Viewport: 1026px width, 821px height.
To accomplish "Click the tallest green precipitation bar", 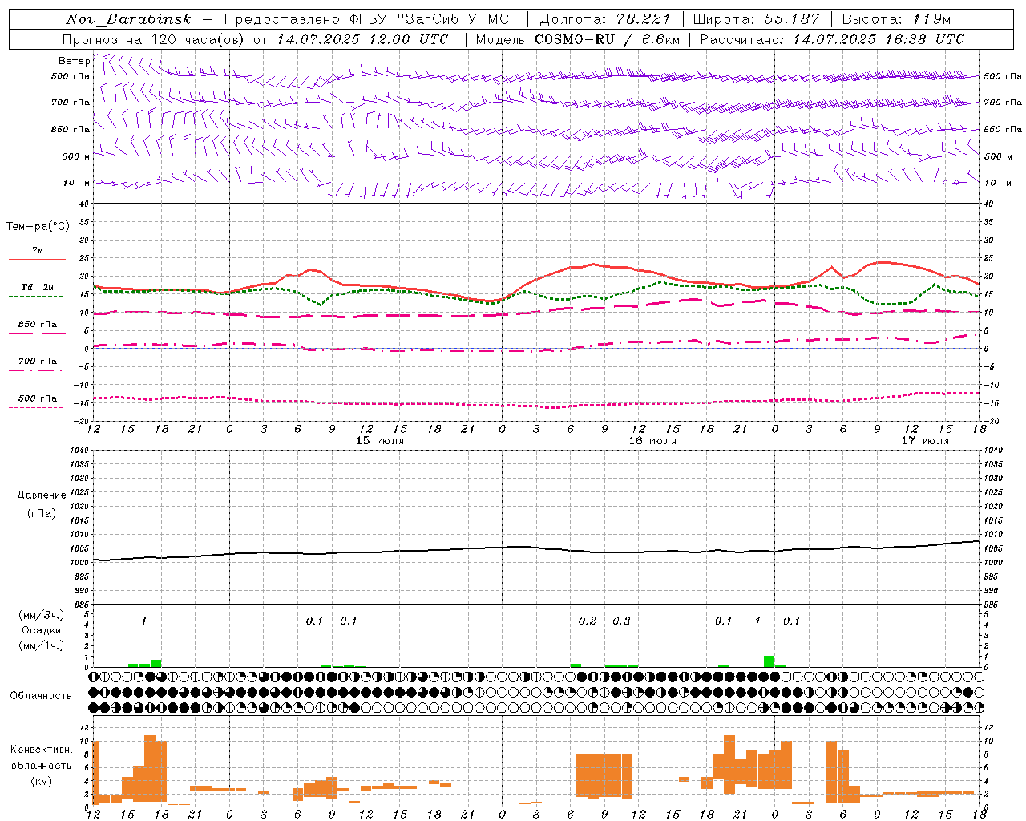I will point(769,661).
